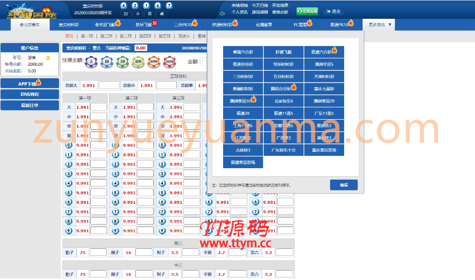Choose 极速幸运农场 in games popup
Image resolution: width=475 pixels, height=280 pixels.
tap(243, 162)
